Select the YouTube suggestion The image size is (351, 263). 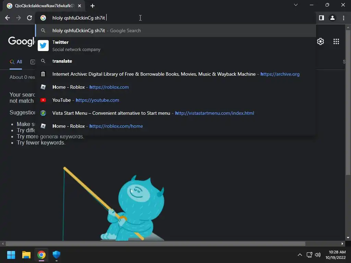(x=176, y=100)
